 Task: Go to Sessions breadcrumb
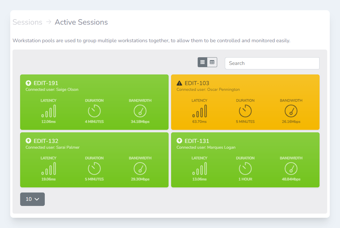click(x=28, y=22)
